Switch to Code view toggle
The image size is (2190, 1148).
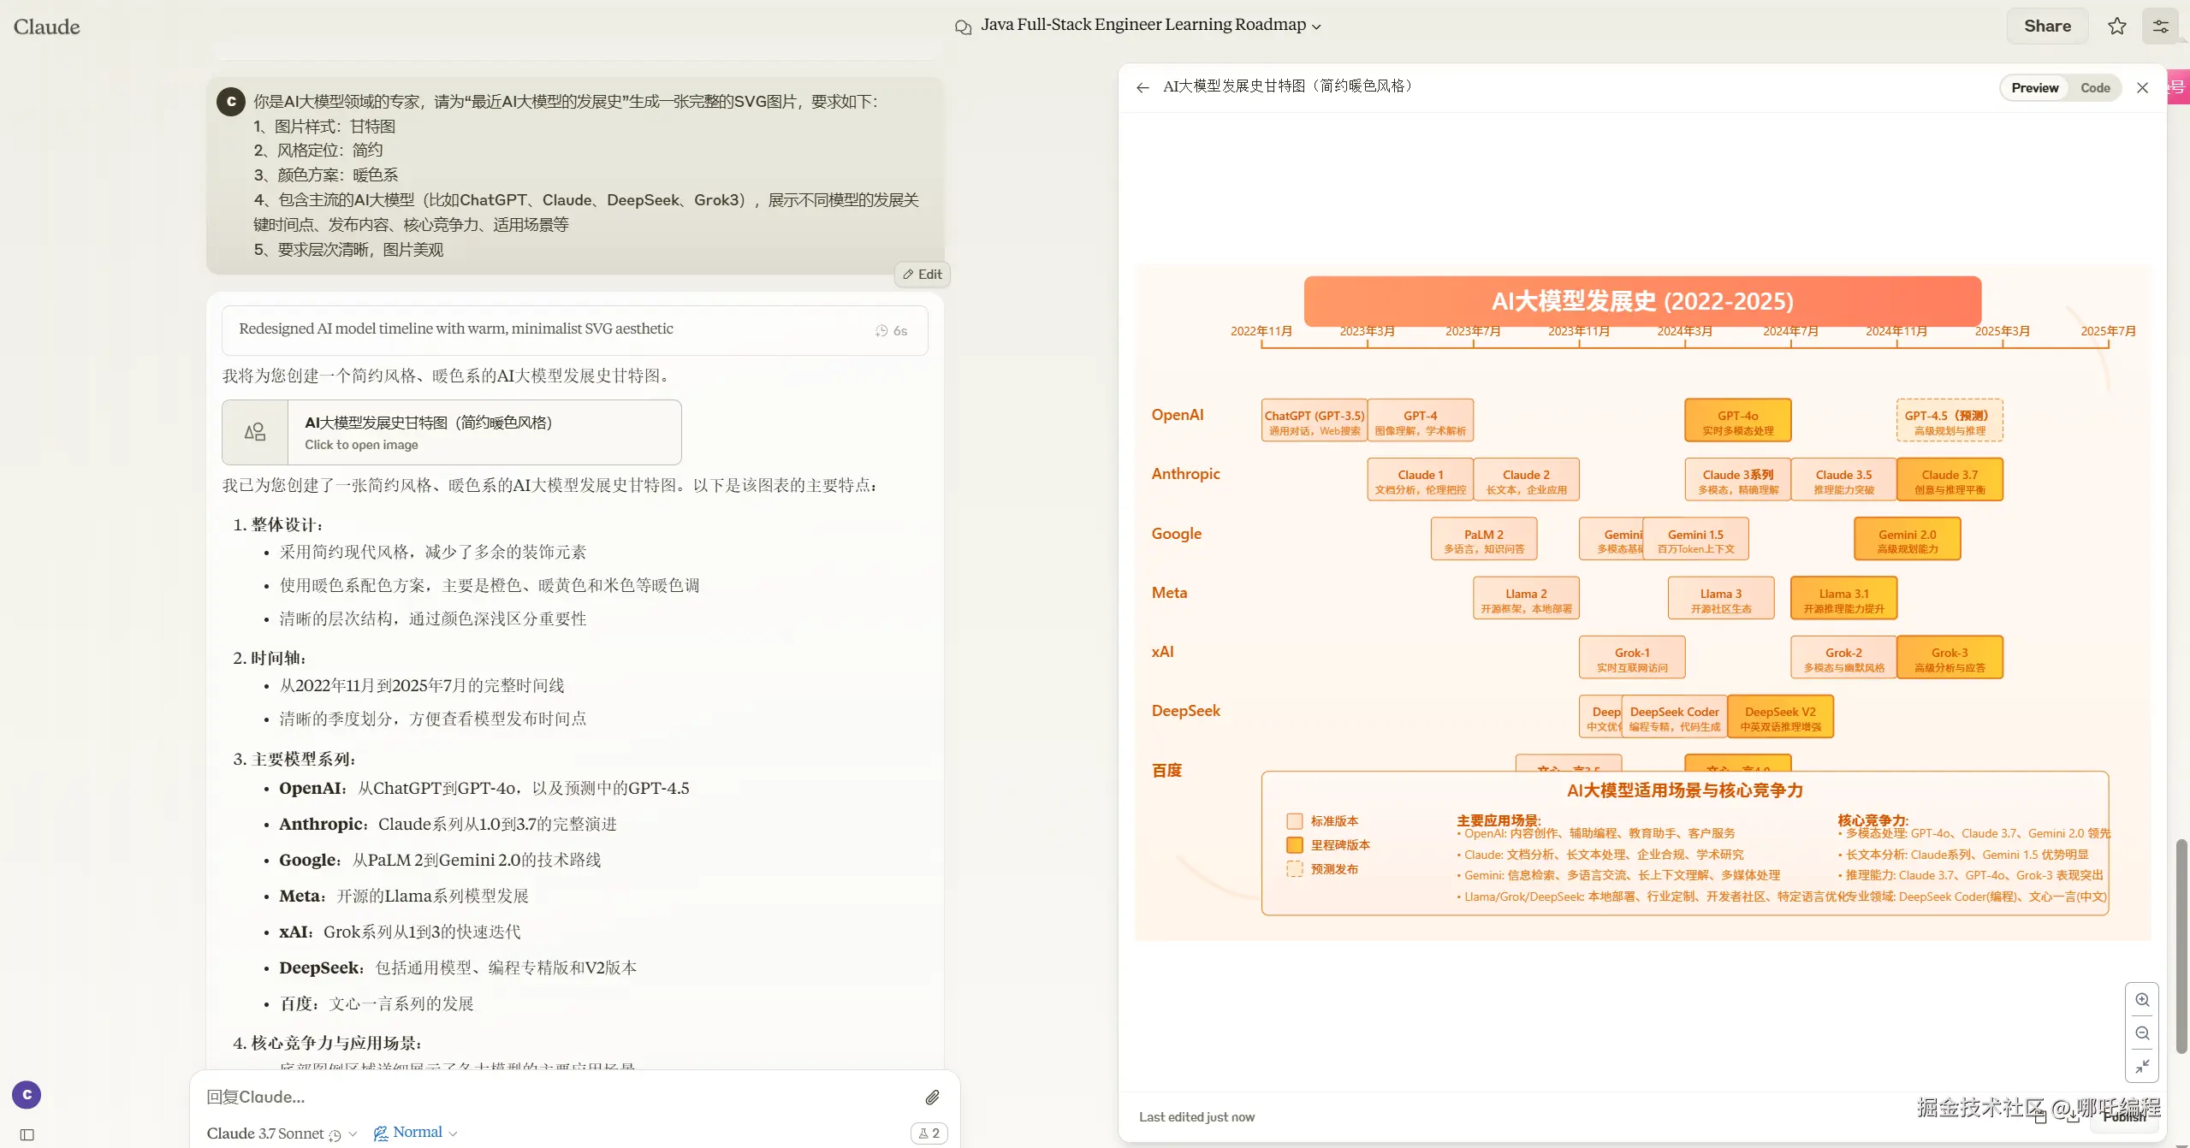[x=2095, y=87]
